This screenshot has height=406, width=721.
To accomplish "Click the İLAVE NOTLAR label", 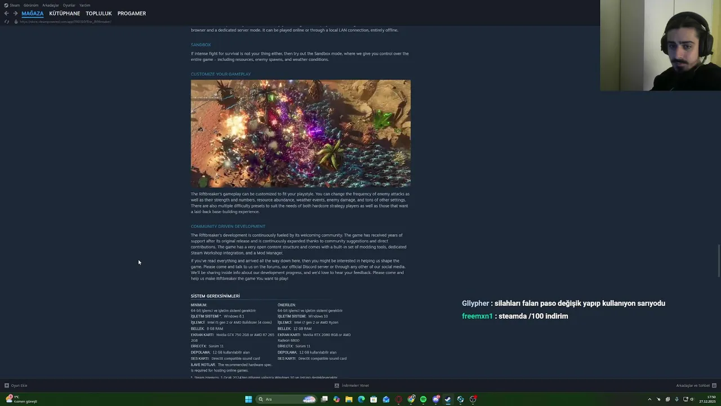I will tap(203, 365).
